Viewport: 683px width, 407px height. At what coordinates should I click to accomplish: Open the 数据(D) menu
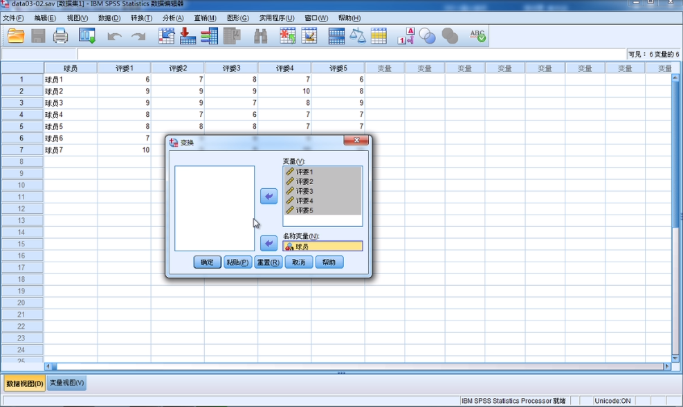tap(109, 18)
